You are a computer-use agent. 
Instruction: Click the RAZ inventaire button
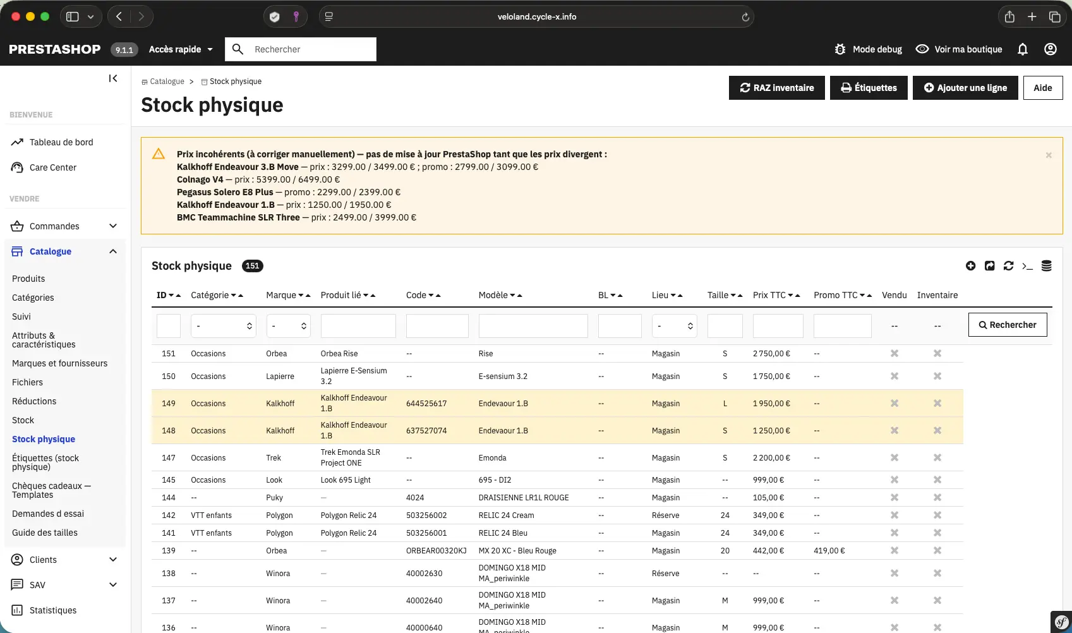[777, 88]
